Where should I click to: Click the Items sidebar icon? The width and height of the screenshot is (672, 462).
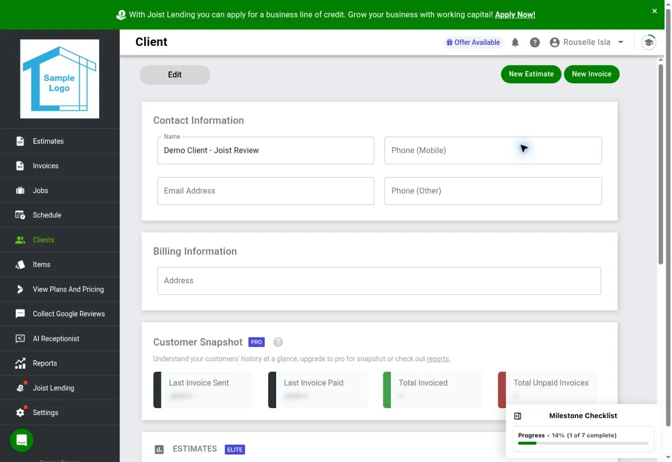20,264
